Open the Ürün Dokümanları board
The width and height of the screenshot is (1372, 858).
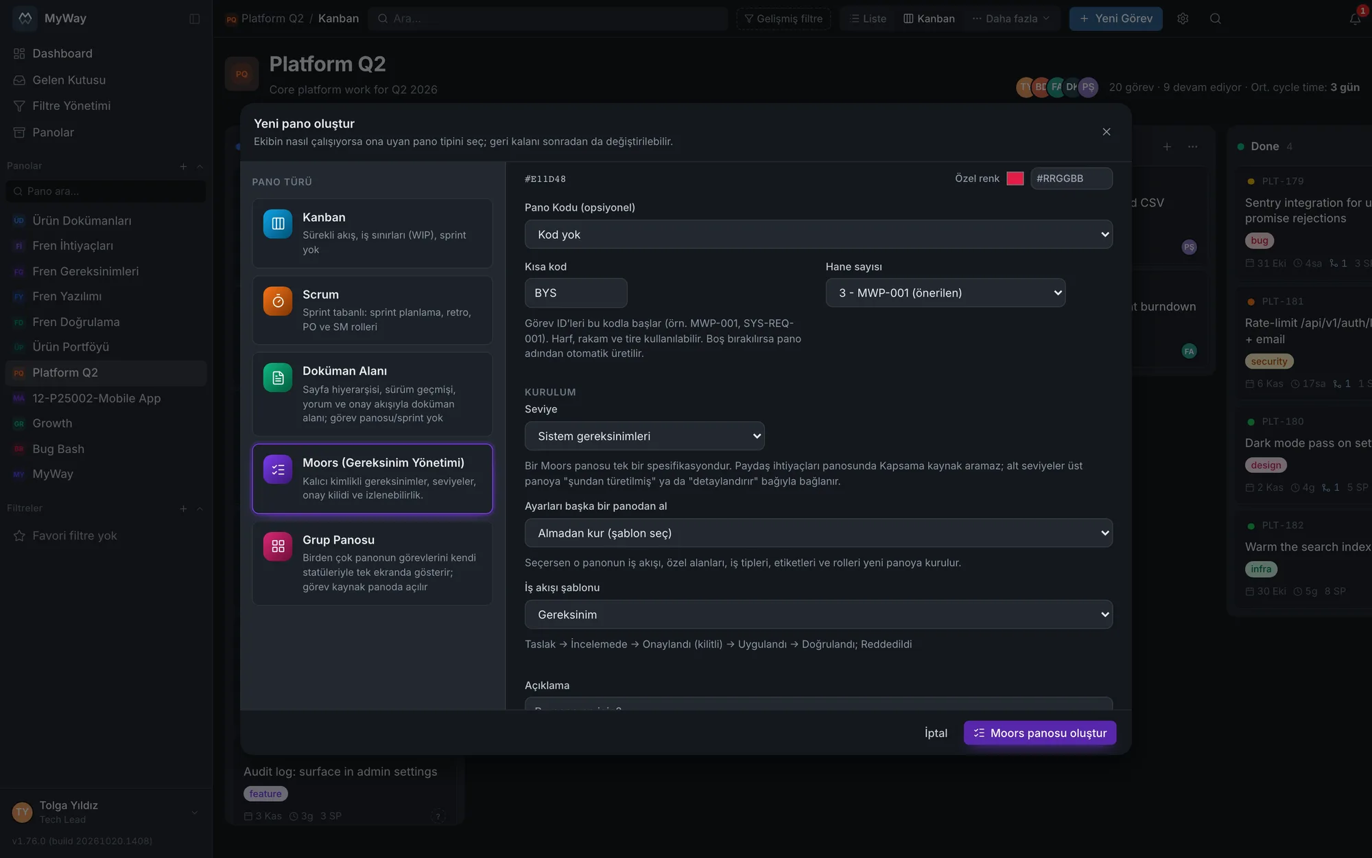click(x=106, y=220)
